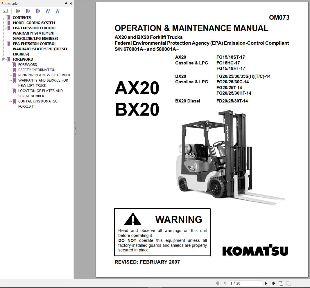Open RUNNING IN A NEW LIFT TRUCK bookmark

44,75
